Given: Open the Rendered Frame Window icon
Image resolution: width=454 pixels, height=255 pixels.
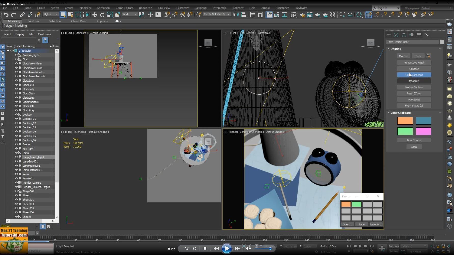Looking at the screenshot, I should point(310,15).
